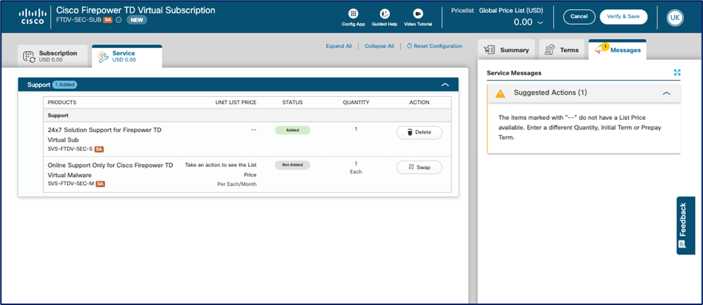Click the SVS-FTDV-SEC-M SKU text
The height and width of the screenshot is (305, 703).
pos(71,184)
